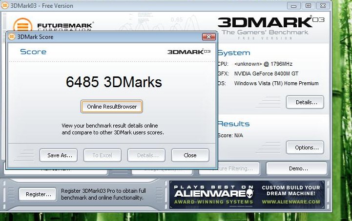Click the 'Score: N/A' results text

[230, 135]
